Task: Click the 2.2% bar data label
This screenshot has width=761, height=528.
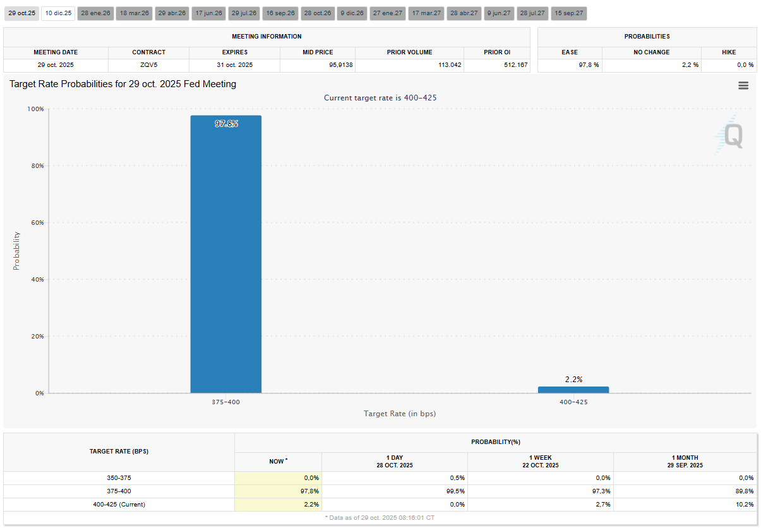Action: pos(573,380)
